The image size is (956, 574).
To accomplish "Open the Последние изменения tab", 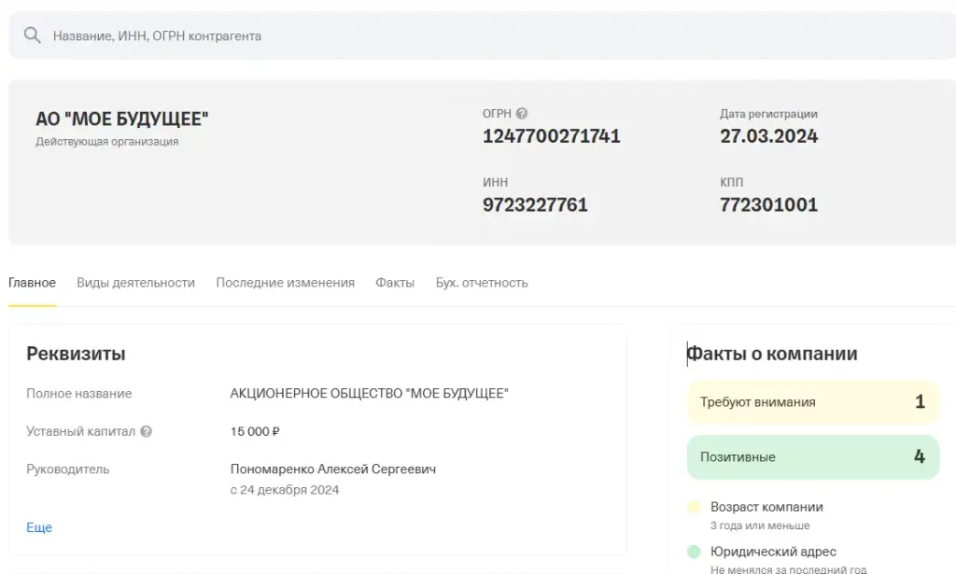I will [286, 283].
